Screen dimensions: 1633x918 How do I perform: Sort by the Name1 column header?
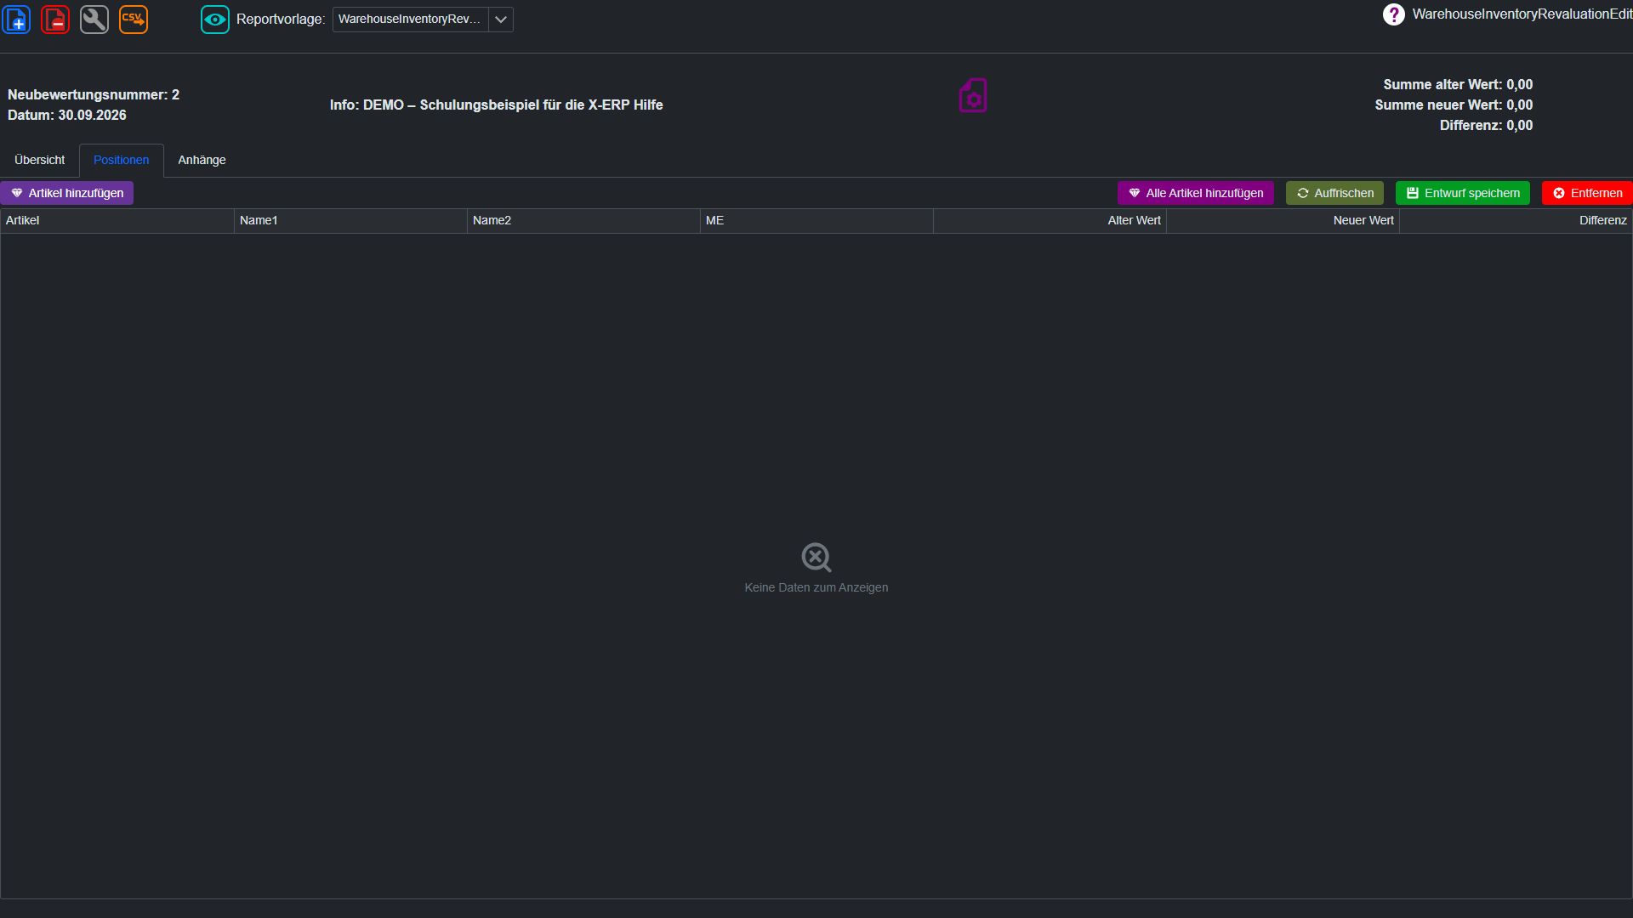point(350,220)
